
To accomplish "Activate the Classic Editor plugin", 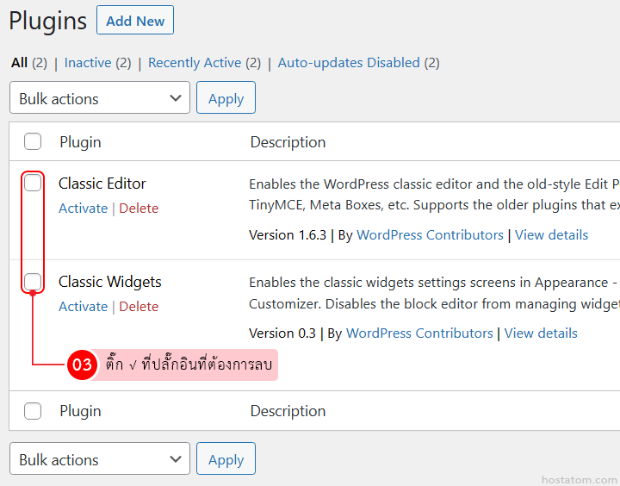I will coord(83,209).
